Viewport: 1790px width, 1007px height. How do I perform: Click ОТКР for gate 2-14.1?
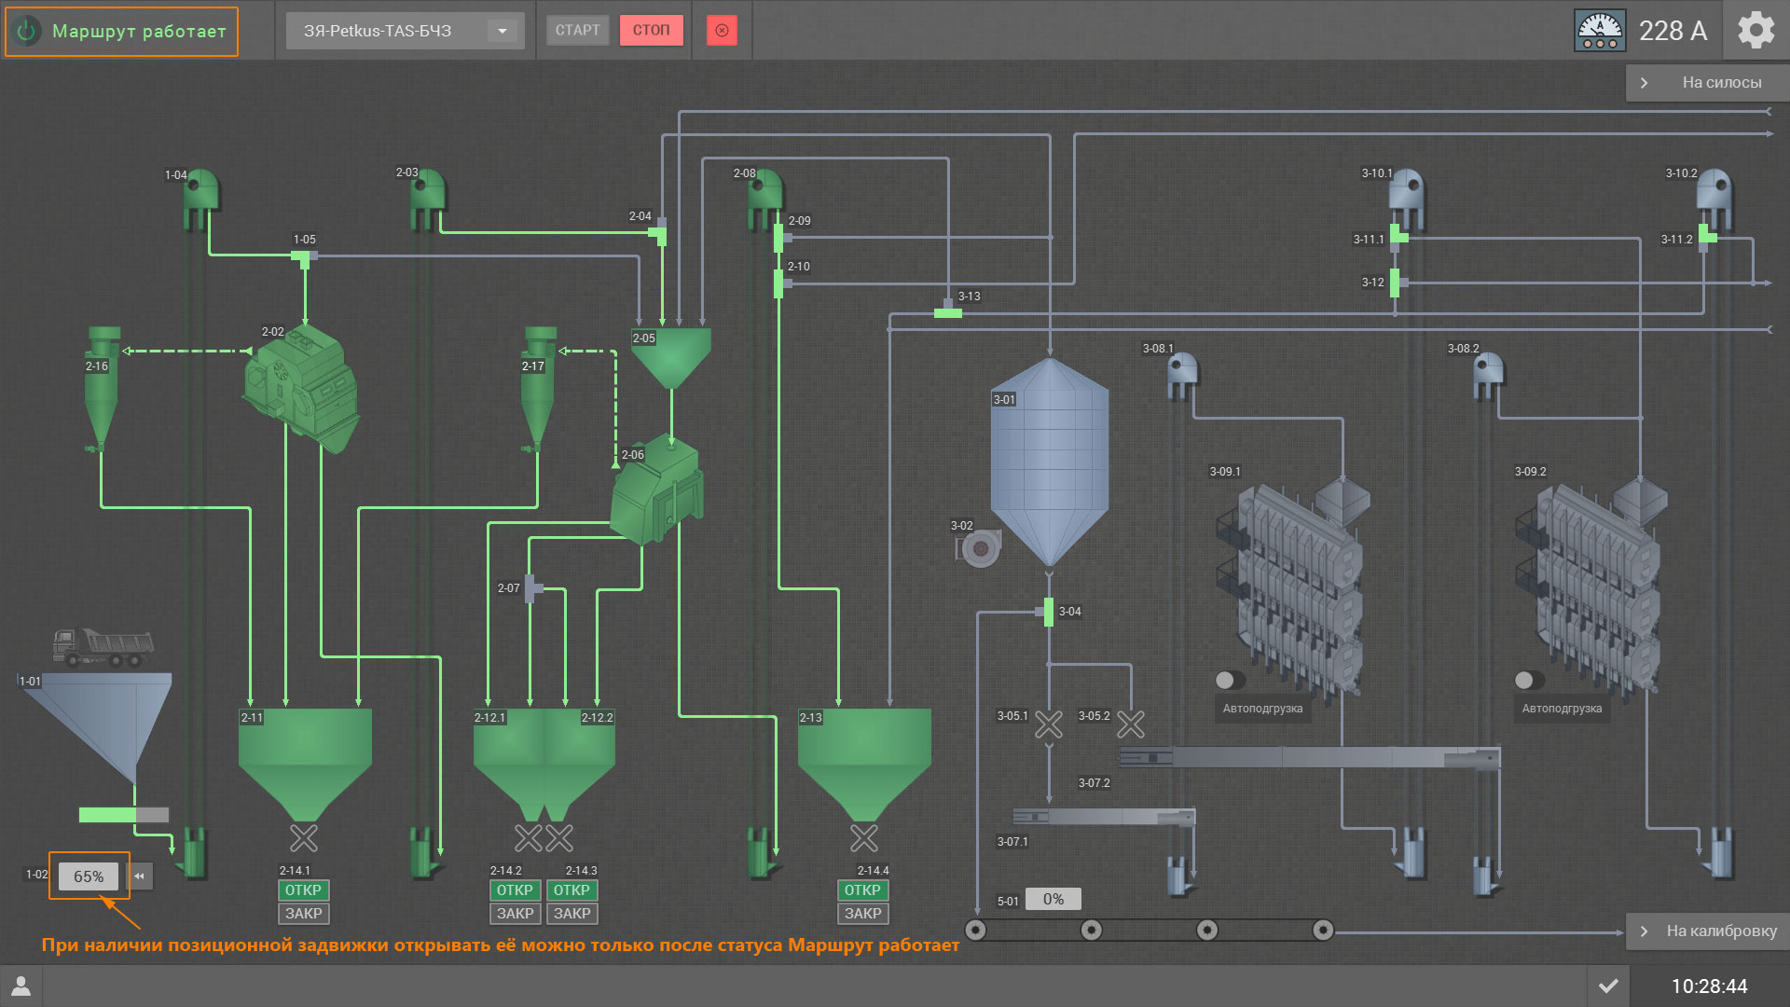click(303, 890)
